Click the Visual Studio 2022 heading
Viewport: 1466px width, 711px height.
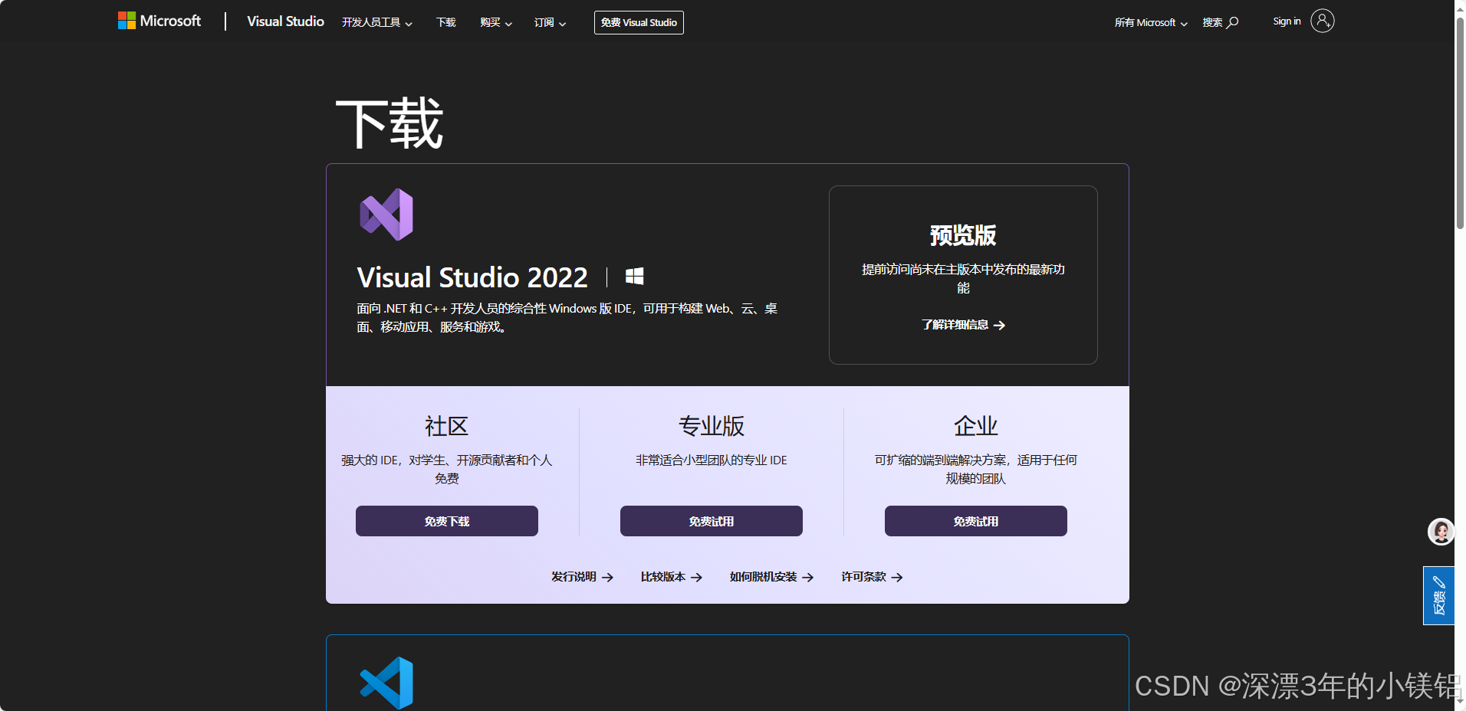point(472,277)
